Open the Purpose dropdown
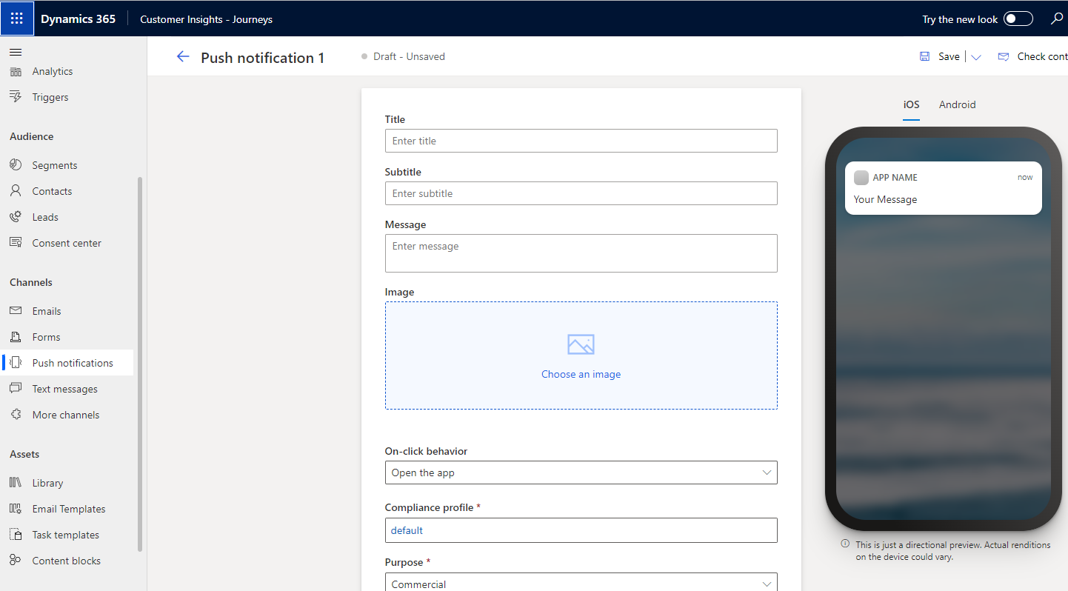This screenshot has height=591, width=1068. pyautogui.click(x=581, y=584)
